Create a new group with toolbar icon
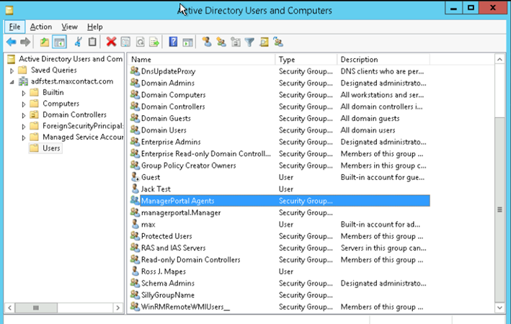 (x=221, y=42)
